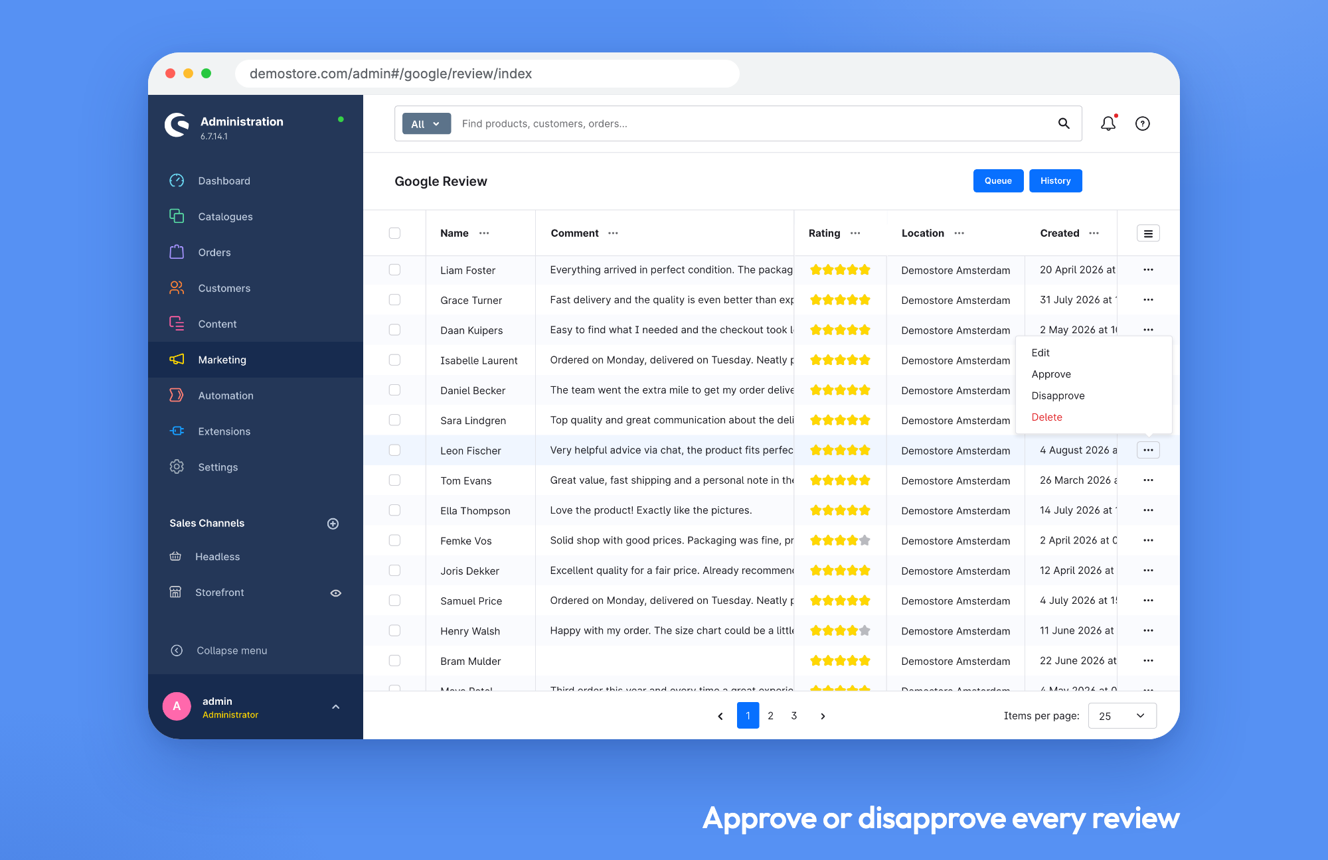Expand the admin user menu chevron
The image size is (1328, 860).
(336, 707)
